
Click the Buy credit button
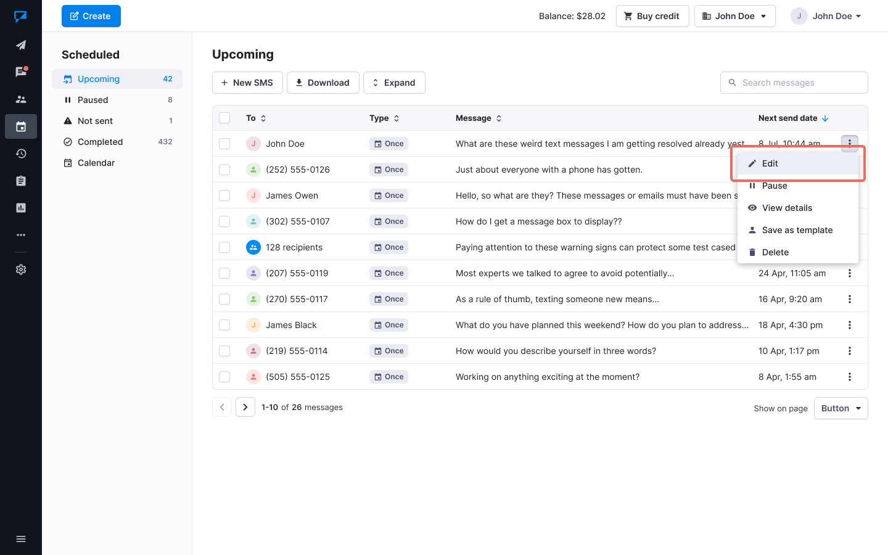point(652,16)
